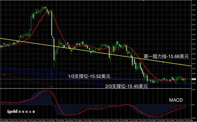Click the peak of the MACD red signal line
The image size is (197, 122).
pos(47,91)
